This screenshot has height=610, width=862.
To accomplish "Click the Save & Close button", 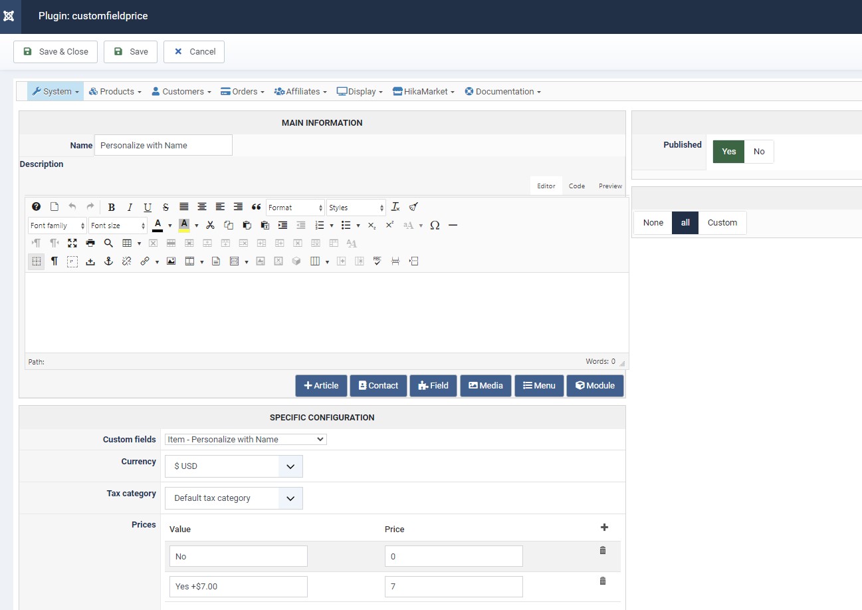I will coord(56,52).
